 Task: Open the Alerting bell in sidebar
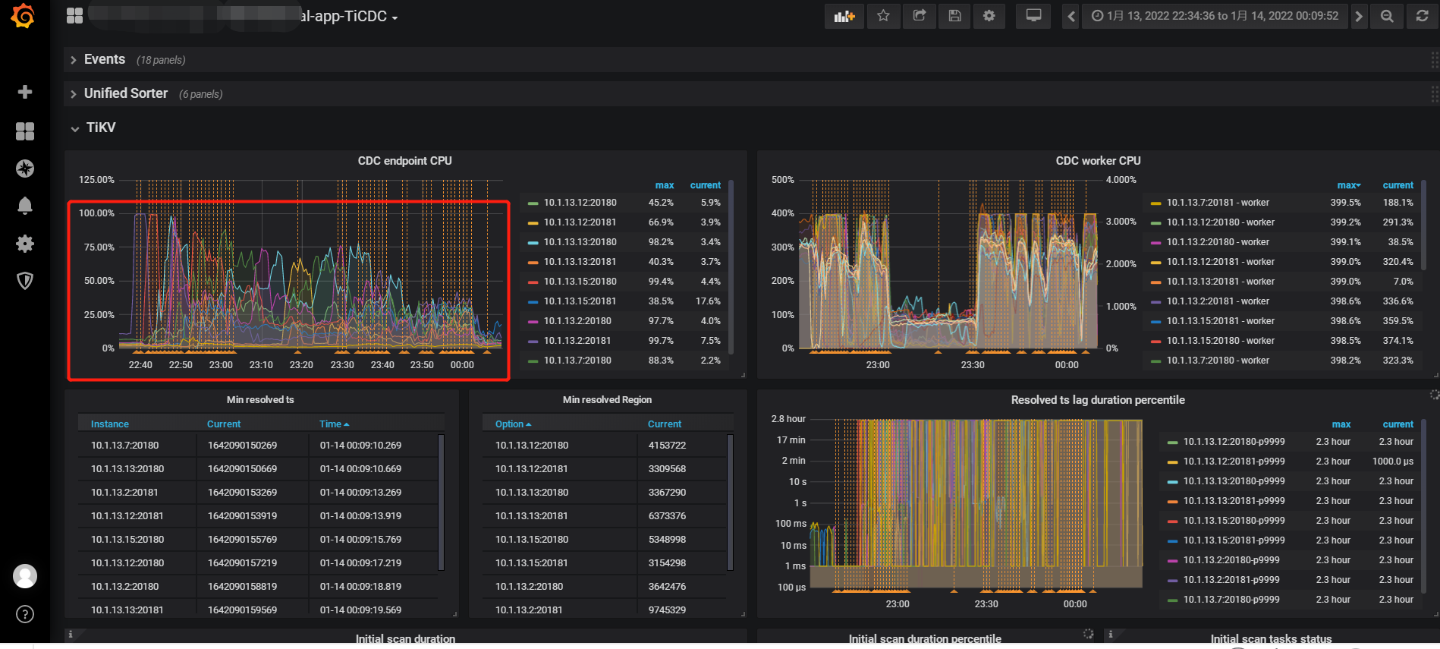pyautogui.click(x=25, y=206)
